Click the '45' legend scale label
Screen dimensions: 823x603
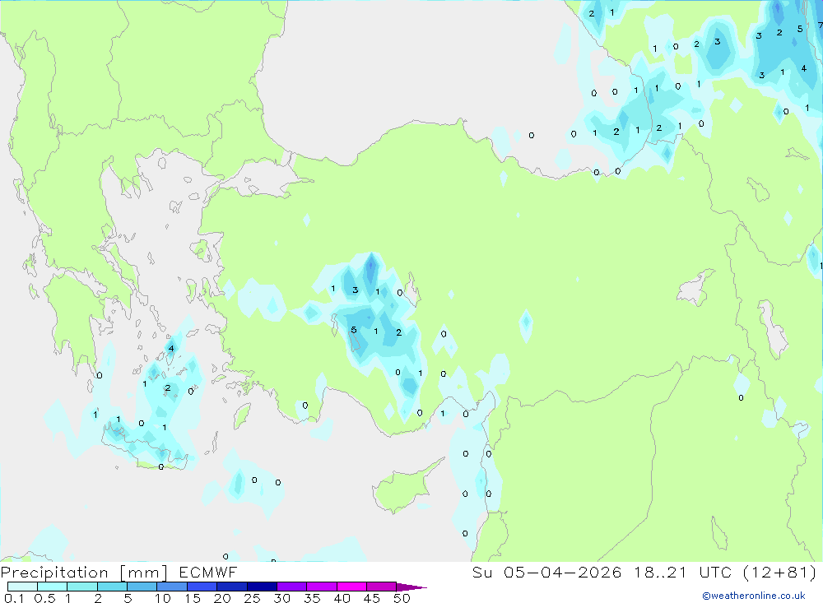tap(372, 598)
